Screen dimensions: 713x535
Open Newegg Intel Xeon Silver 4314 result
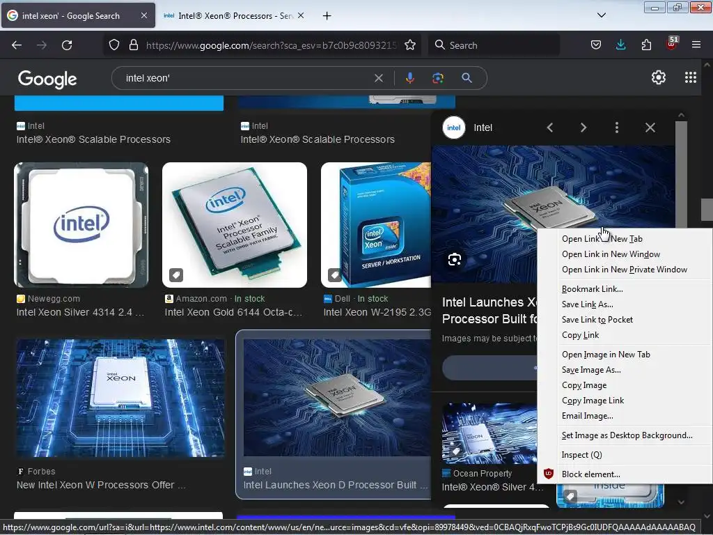[x=80, y=313]
